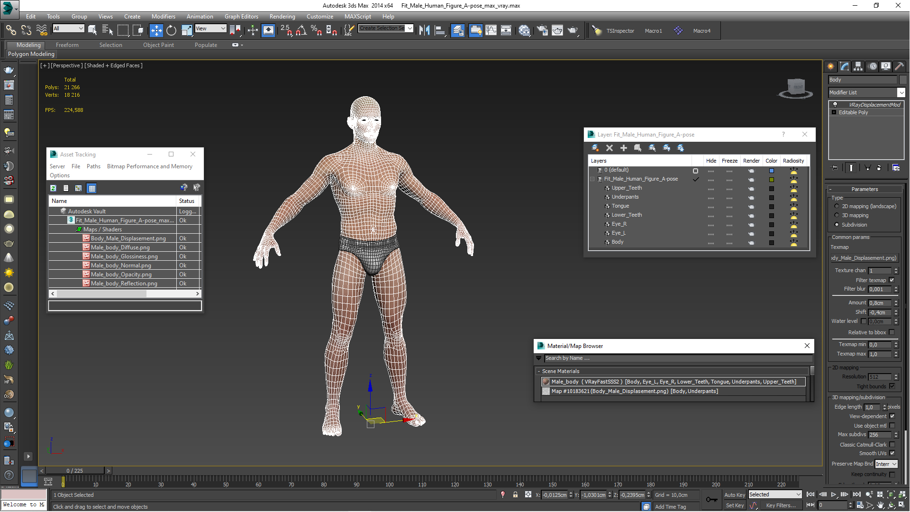Screen dimensions: 910x512
Task: Open Bitmap Performance and Memory menu
Action: pos(149,166)
